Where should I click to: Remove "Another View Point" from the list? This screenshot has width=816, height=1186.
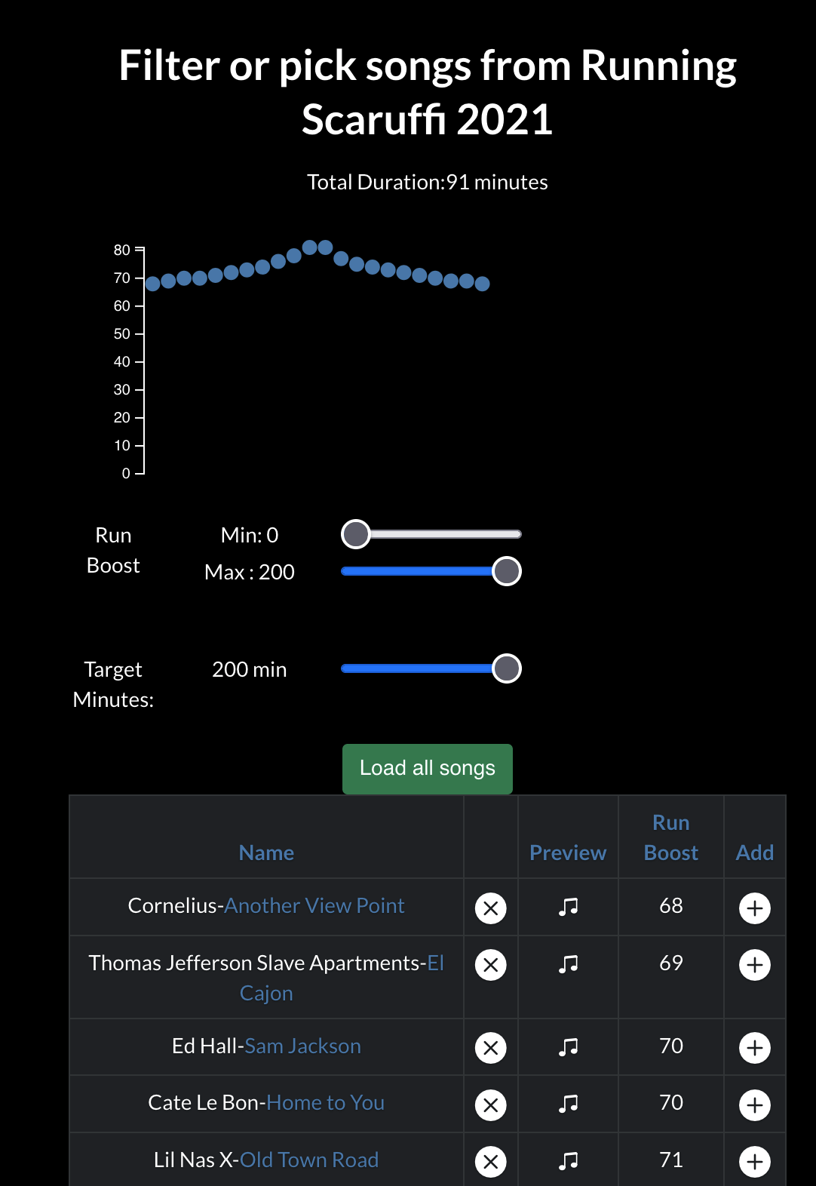[490, 907]
